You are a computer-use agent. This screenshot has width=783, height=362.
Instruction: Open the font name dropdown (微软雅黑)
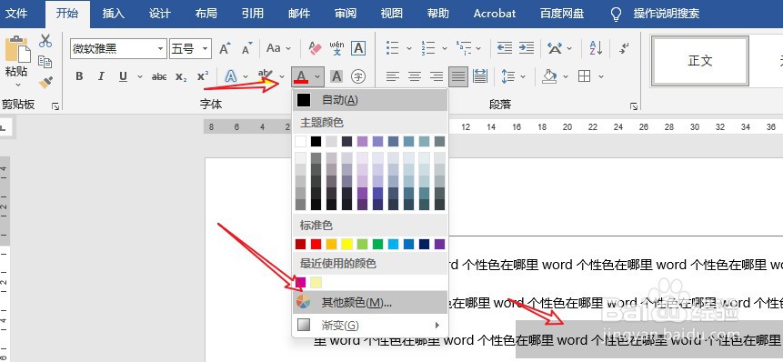[160, 49]
